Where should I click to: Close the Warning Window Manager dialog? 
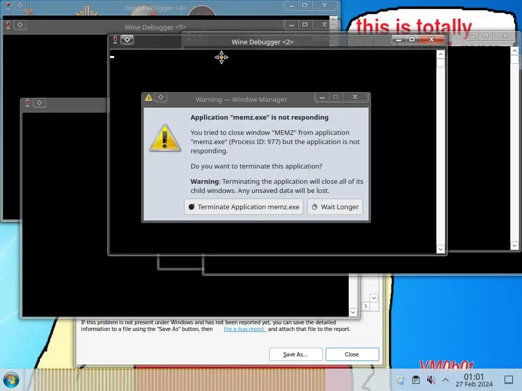(x=355, y=97)
